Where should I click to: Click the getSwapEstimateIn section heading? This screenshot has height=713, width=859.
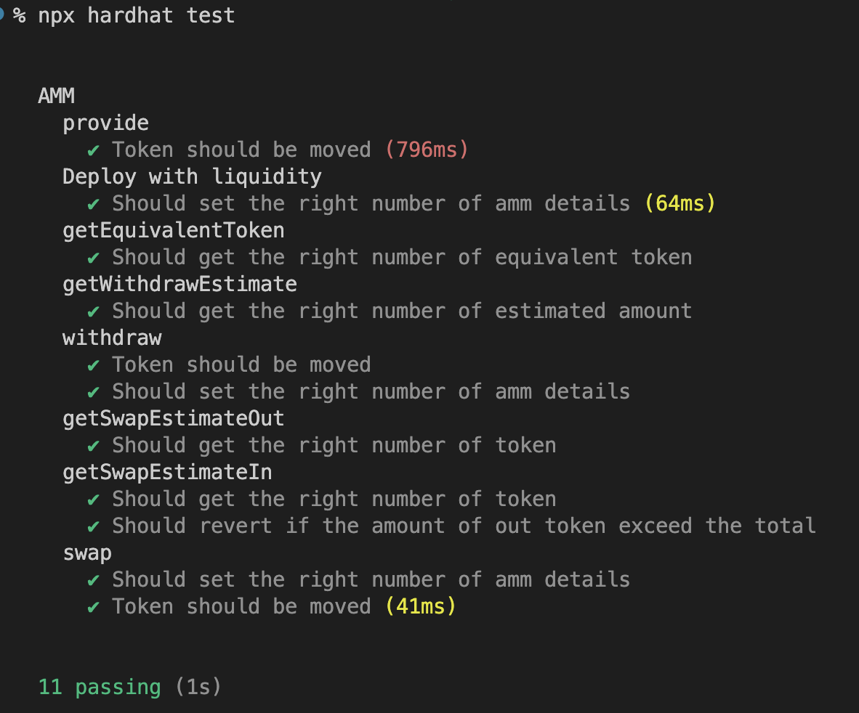pyautogui.click(x=167, y=472)
